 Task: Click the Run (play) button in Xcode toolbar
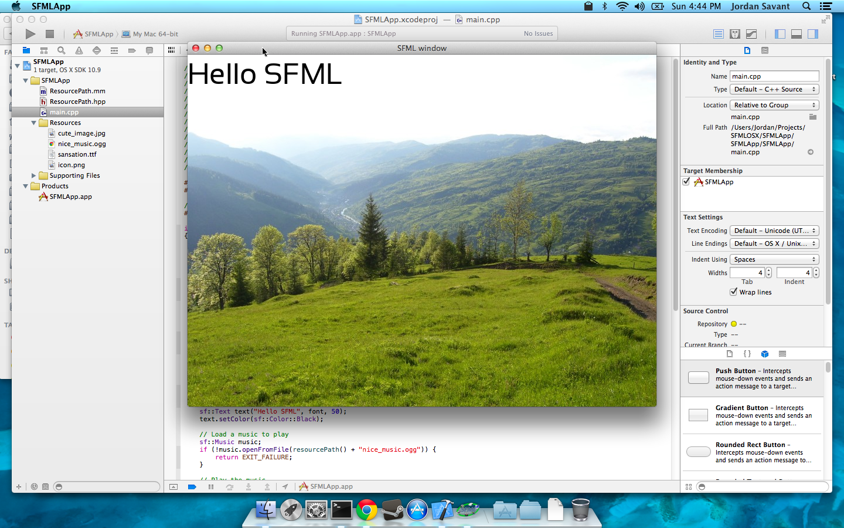click(30, 34)
